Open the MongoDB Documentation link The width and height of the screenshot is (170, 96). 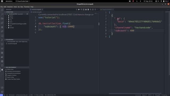[14, 73]
